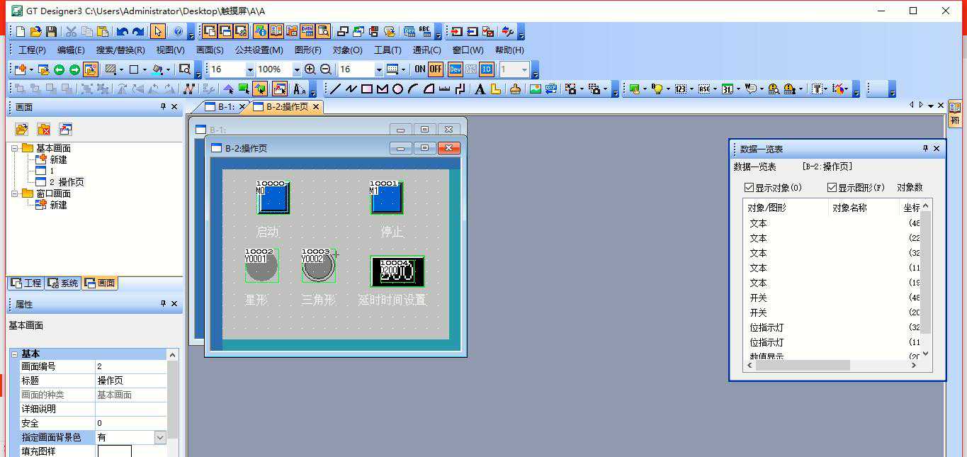Click the save floppy disk icon
967x457 pixels.
(51, 32)
